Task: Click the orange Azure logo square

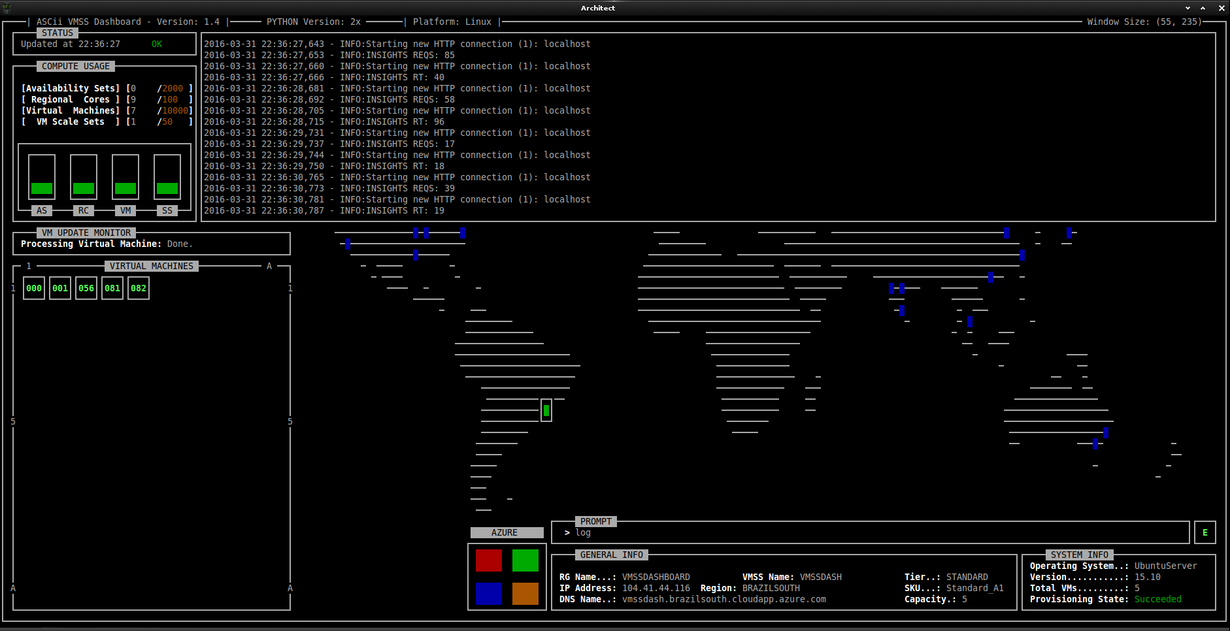Action: click(525, 593)
